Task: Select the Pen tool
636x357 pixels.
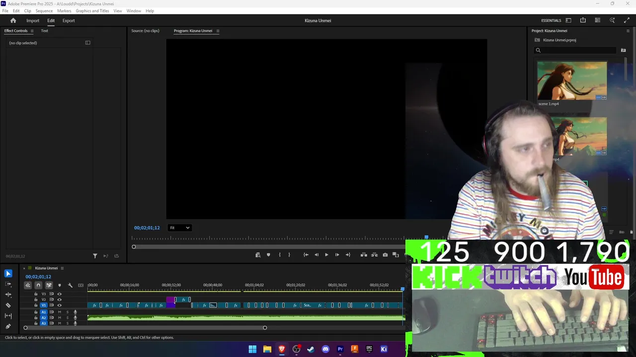Action: 8,326
